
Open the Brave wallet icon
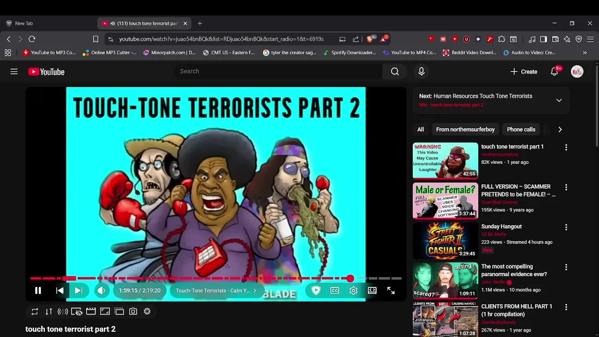tap(555, 39)
